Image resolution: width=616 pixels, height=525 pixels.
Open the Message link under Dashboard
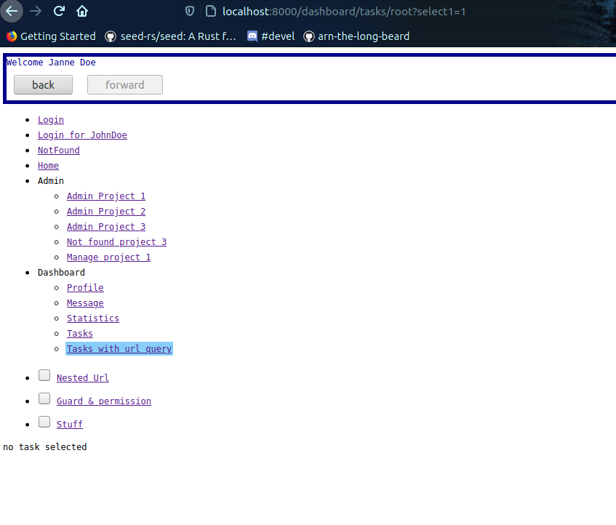pyautogui.click(x=85, y=303)
